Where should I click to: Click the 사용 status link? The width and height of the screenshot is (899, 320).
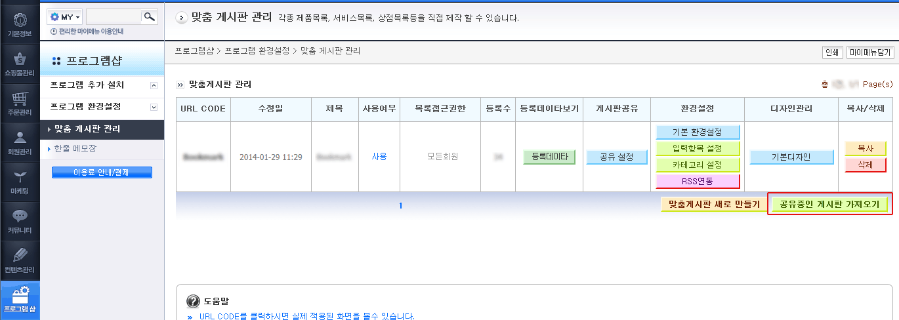(x=379, y=157)
